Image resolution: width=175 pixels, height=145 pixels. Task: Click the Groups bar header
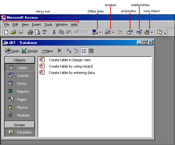[20, 125]
